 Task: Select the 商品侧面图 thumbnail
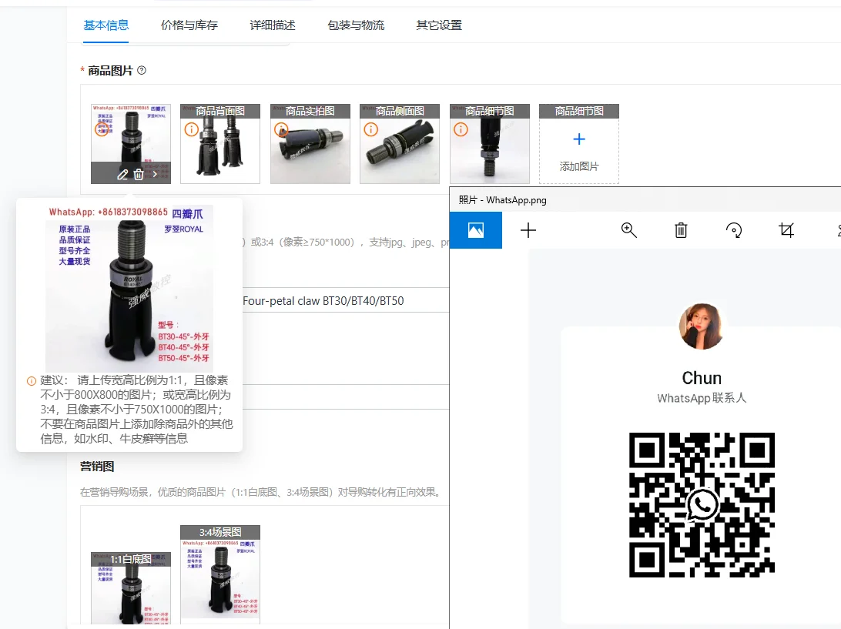point(400,144)
